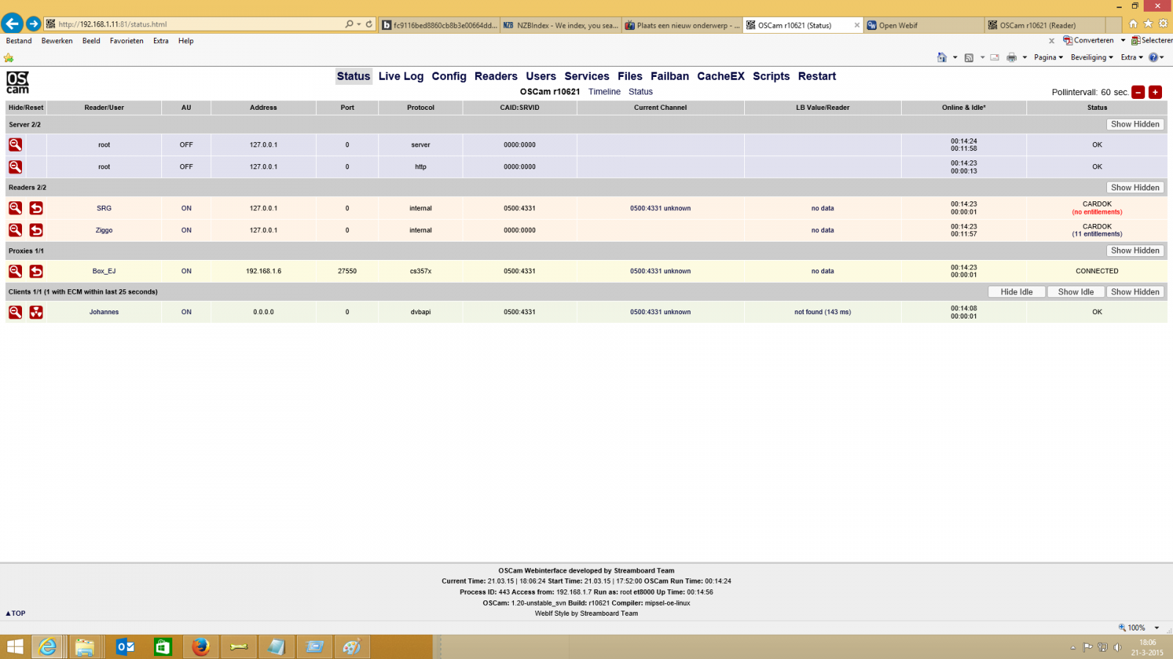Click the reset icon for the Ziggo reader

pos(36,230)
